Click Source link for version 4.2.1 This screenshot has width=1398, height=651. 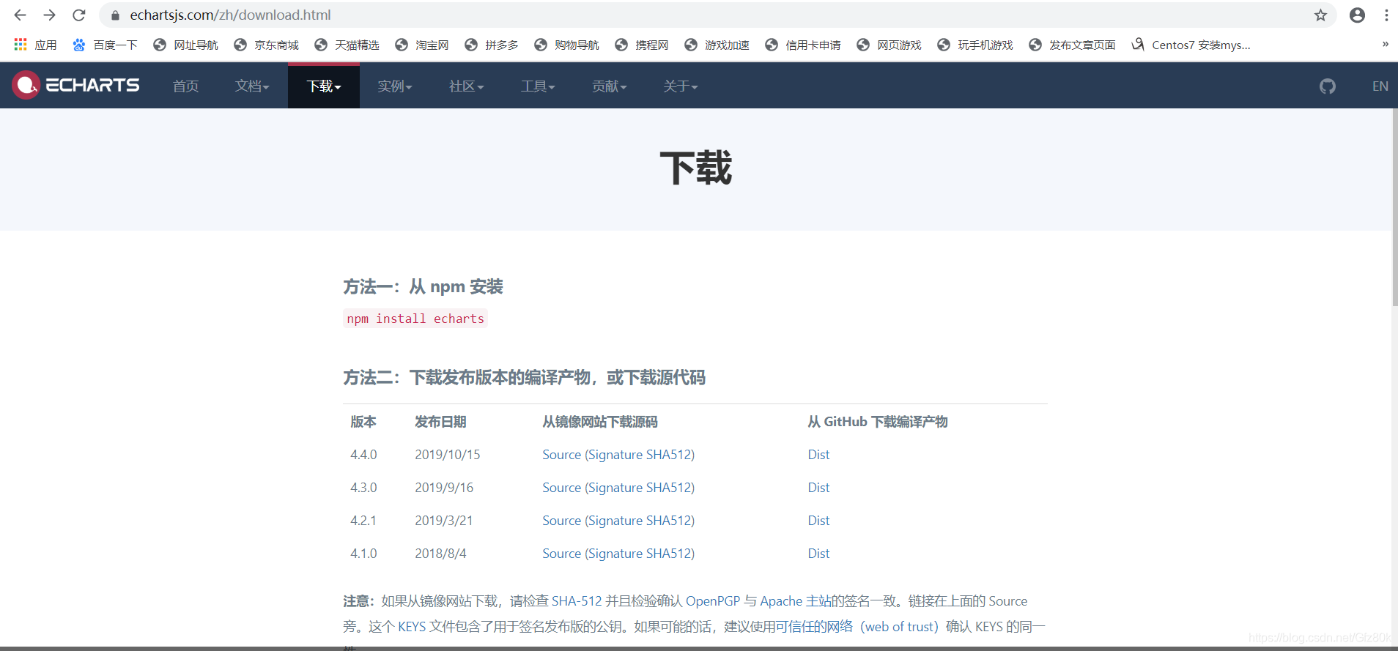[561, 521]
